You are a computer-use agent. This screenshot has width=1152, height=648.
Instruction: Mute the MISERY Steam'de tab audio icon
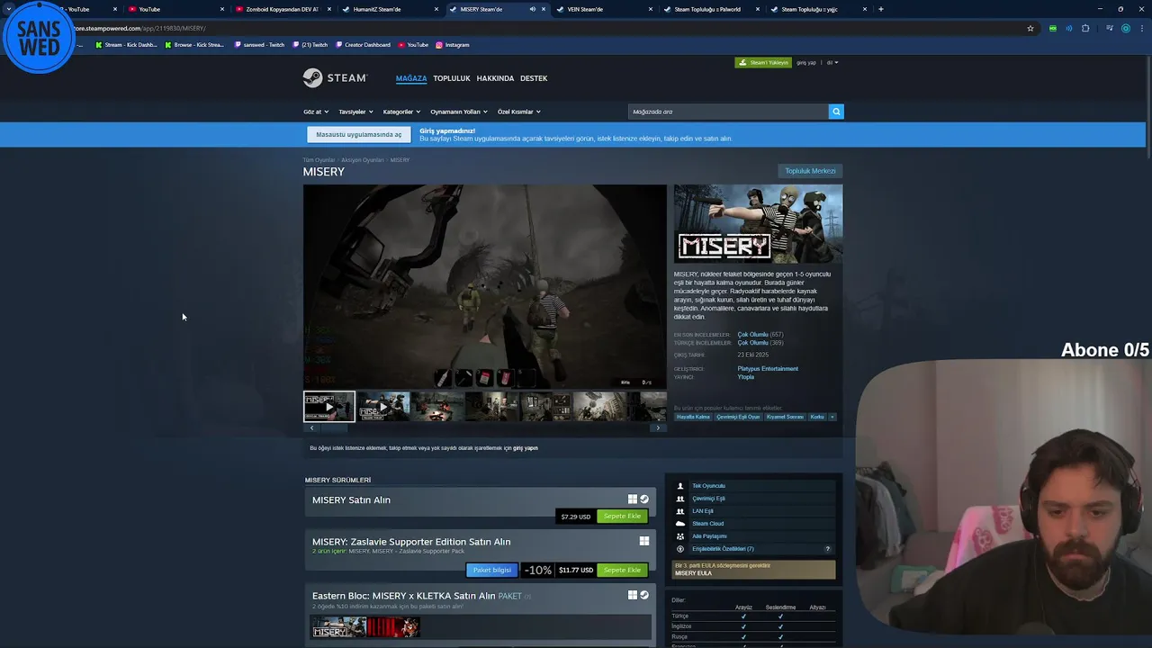click(532, 9)
